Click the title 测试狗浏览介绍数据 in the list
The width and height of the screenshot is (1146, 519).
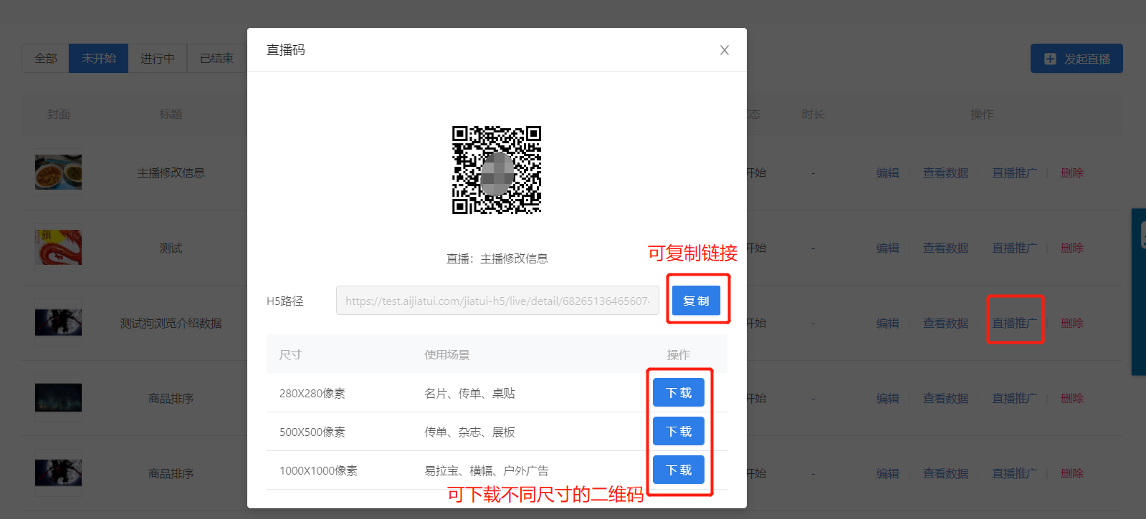pos(171,323)
